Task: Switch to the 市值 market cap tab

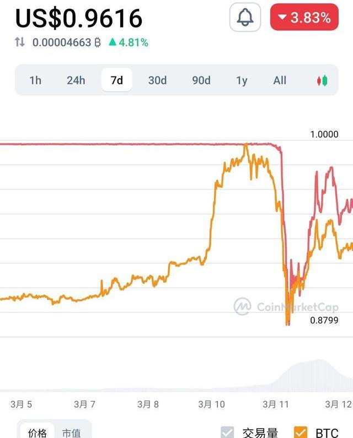Action: 72,432
